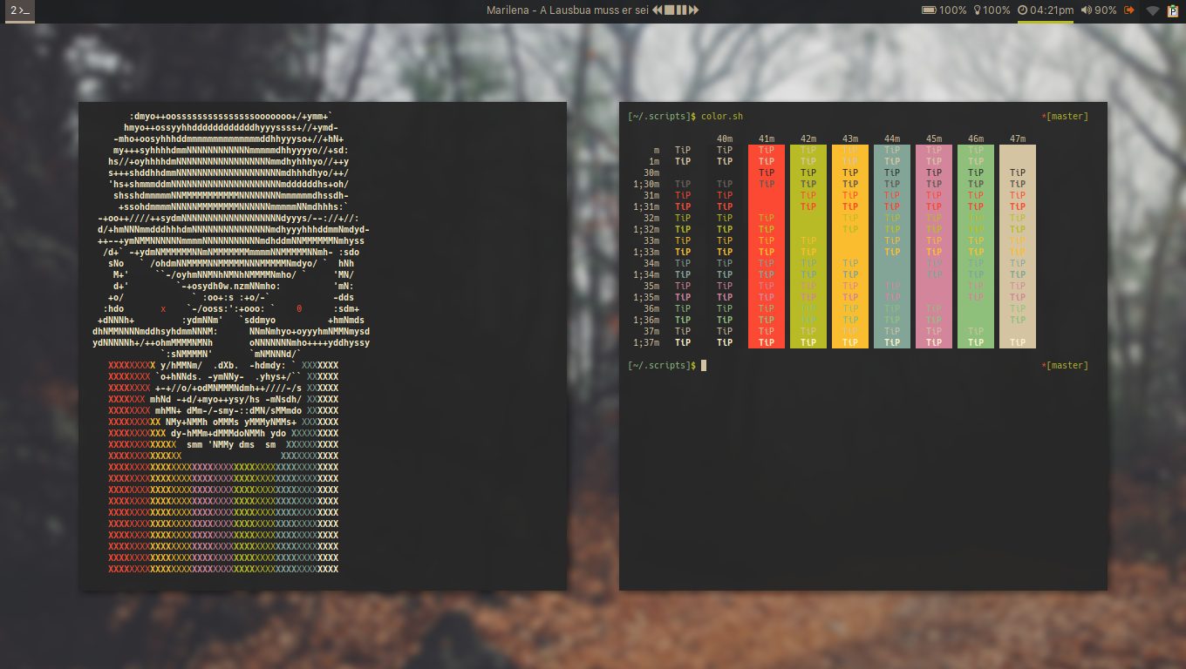
Task: Click the 42m olive-green color column
Action: [808, 247]
